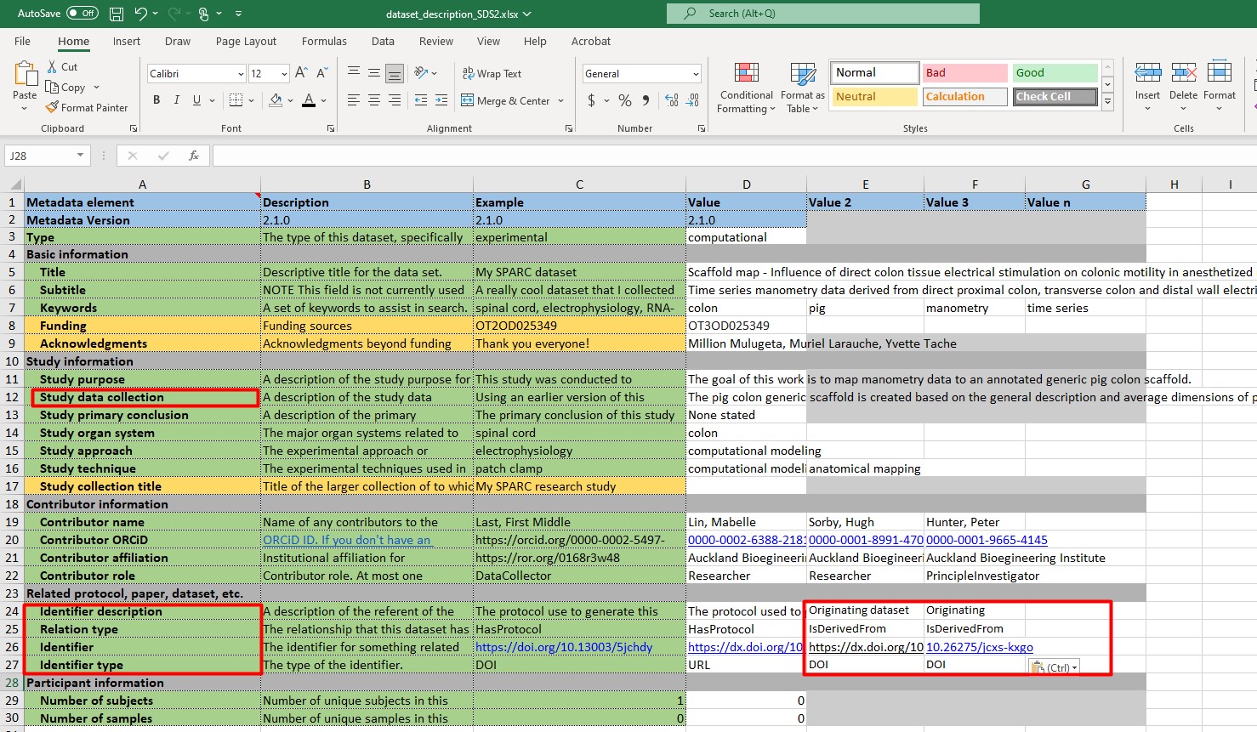Open the Name Box J28 dropdown
Screen dimensions: 1257x732
(81, 156)
